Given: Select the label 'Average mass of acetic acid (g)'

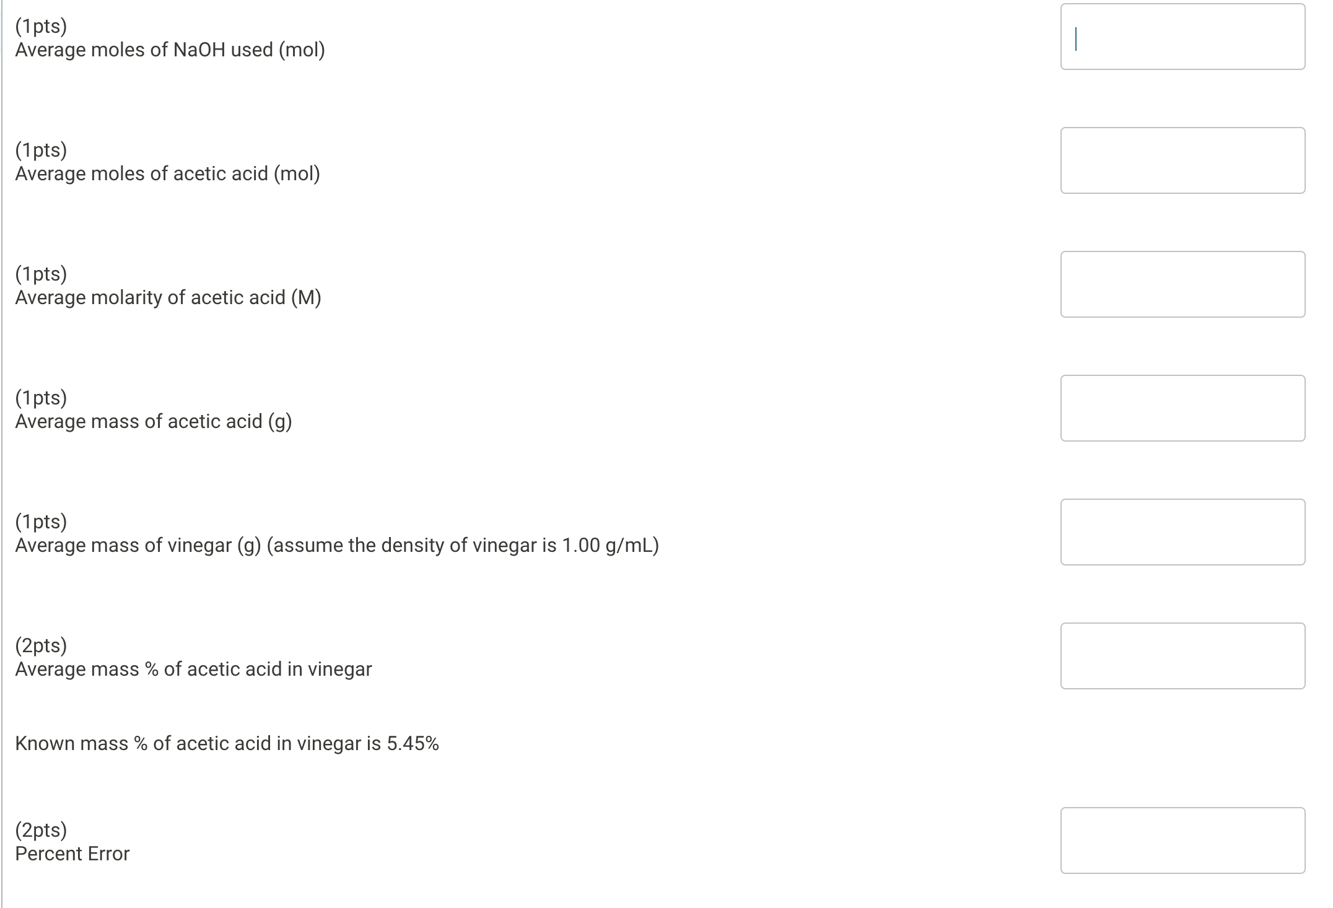Looking at the screenshot, I should tap(152, 421).
